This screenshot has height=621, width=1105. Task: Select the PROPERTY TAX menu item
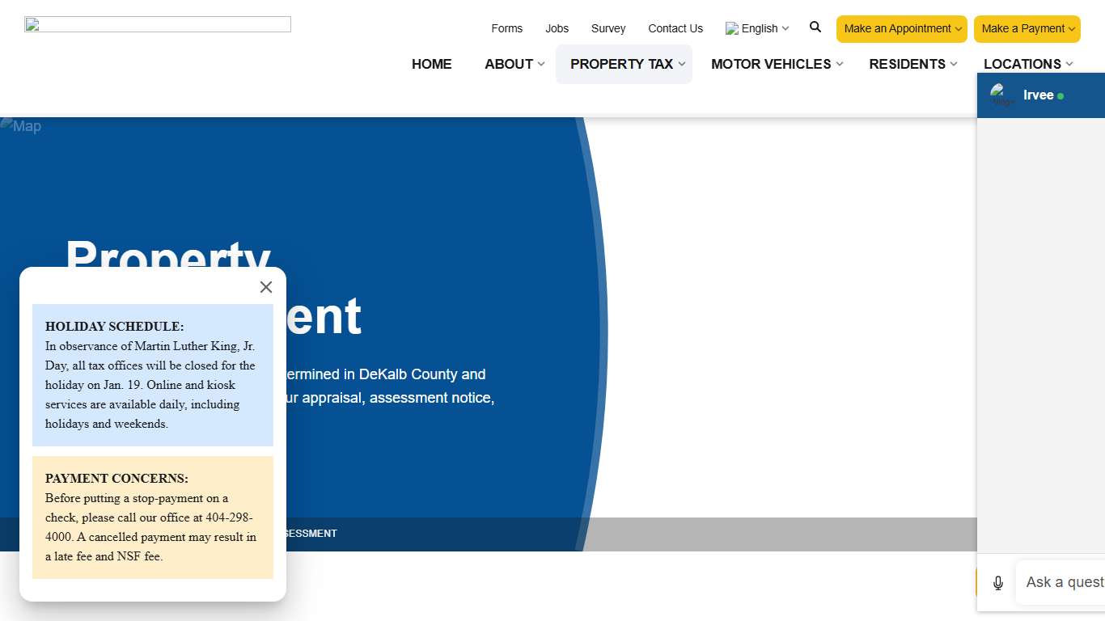[622, 64]
